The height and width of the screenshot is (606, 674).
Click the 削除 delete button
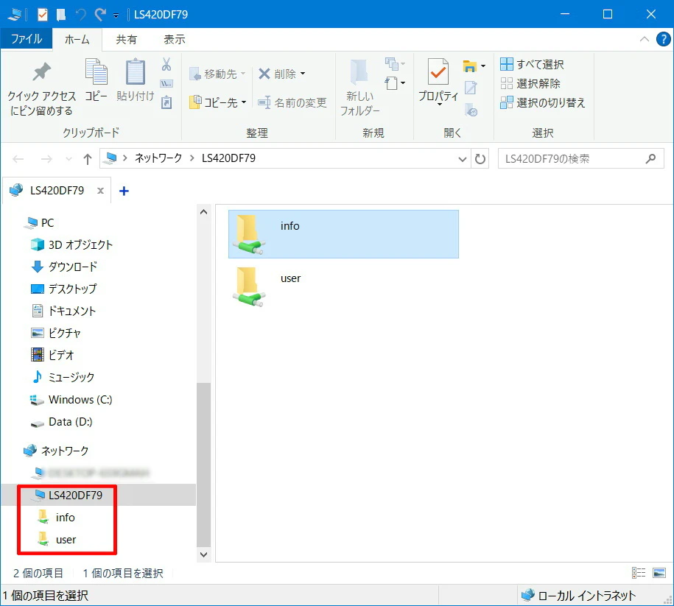click(x=277, y=74)
